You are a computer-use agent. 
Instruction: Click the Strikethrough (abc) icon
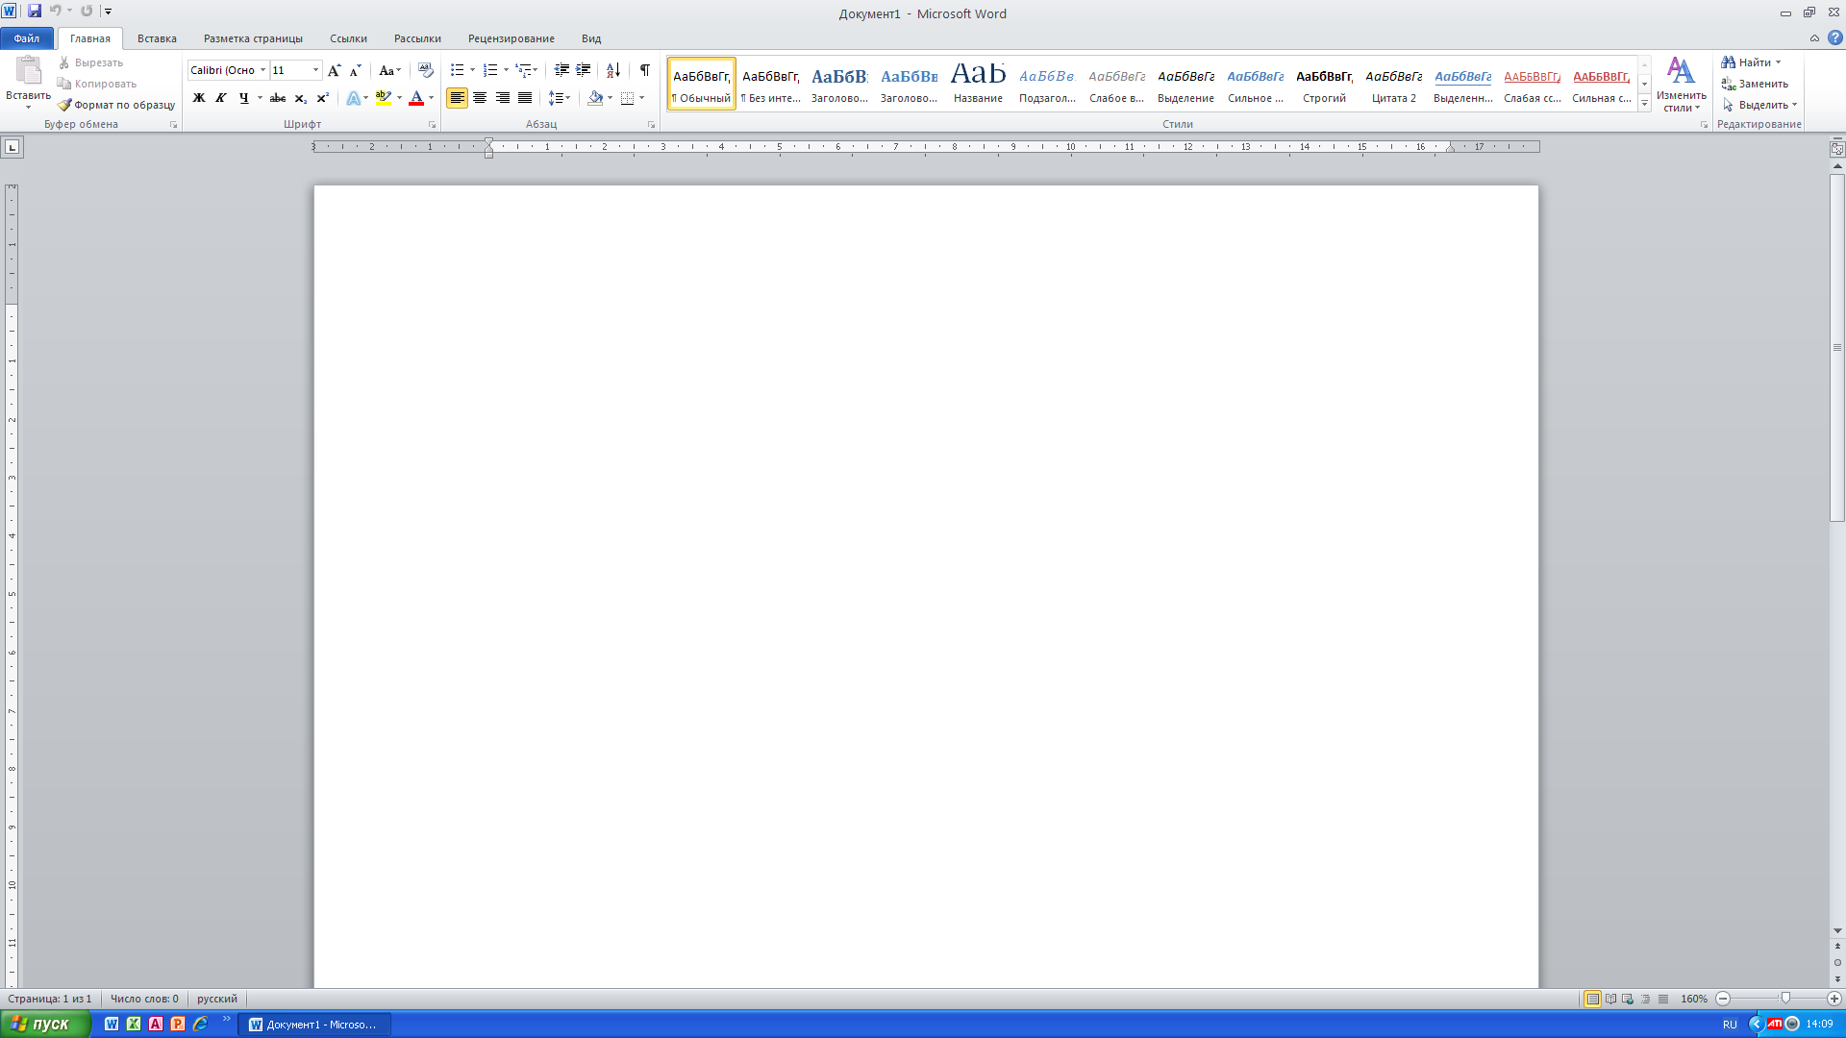point(278,98)
